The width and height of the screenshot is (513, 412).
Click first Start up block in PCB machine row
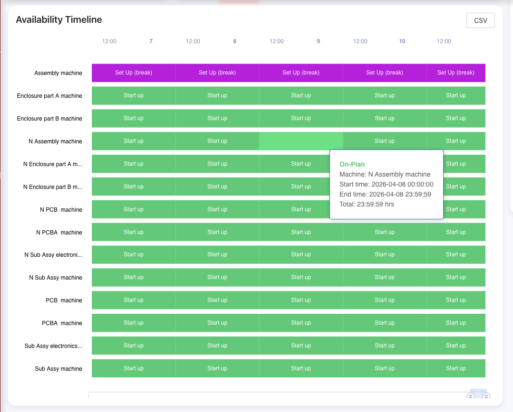tap(134, 300)
